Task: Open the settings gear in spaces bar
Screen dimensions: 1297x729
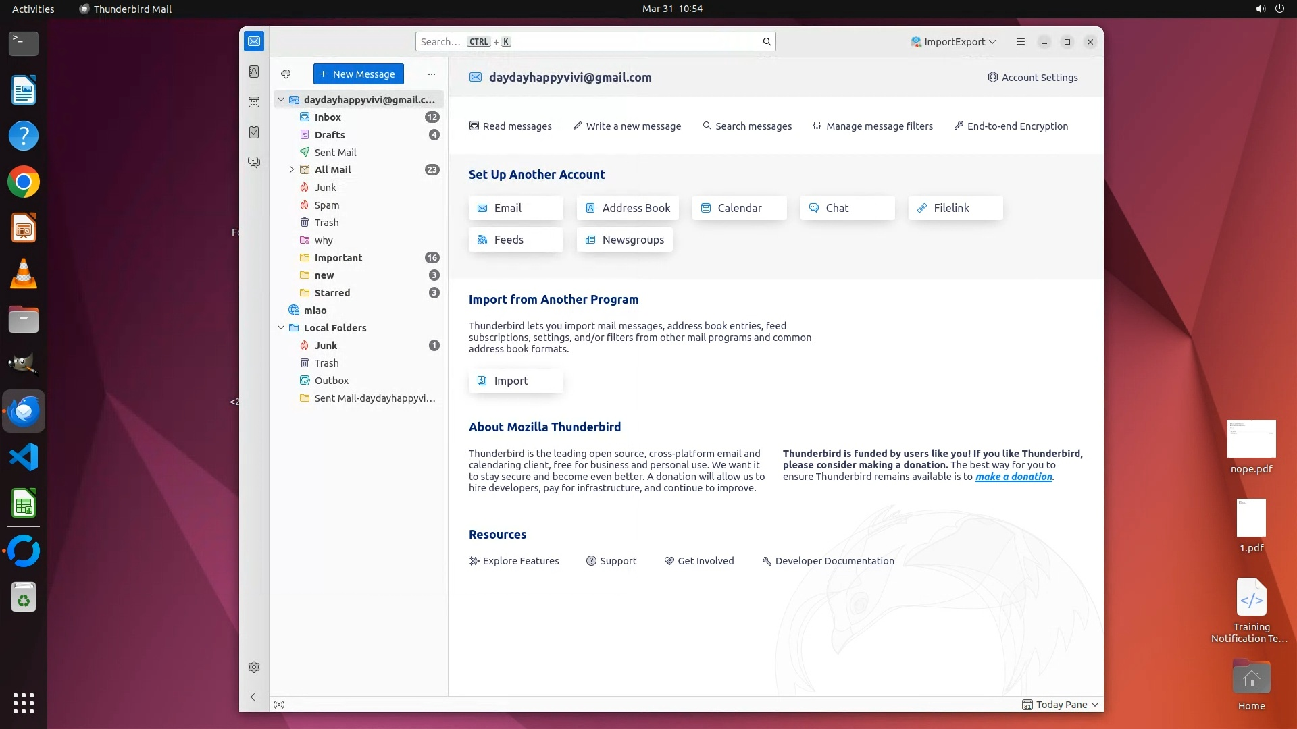Action: (x=254, y=667)
